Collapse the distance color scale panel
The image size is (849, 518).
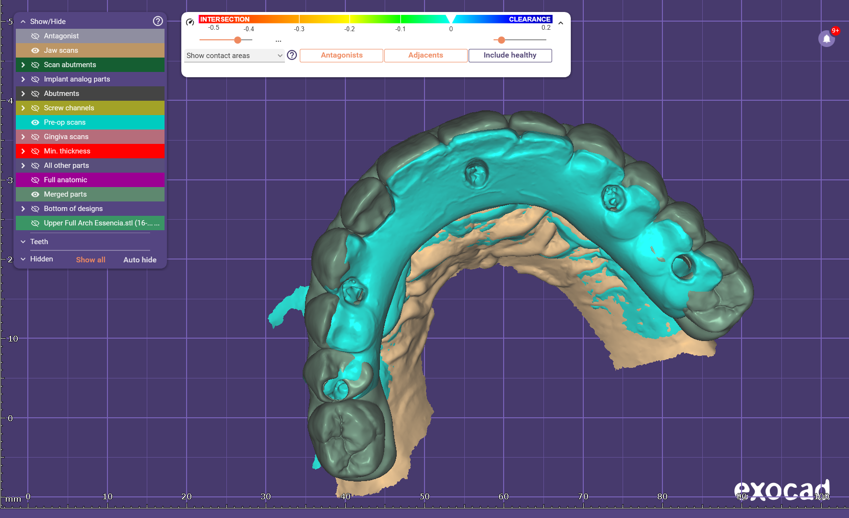560,23
